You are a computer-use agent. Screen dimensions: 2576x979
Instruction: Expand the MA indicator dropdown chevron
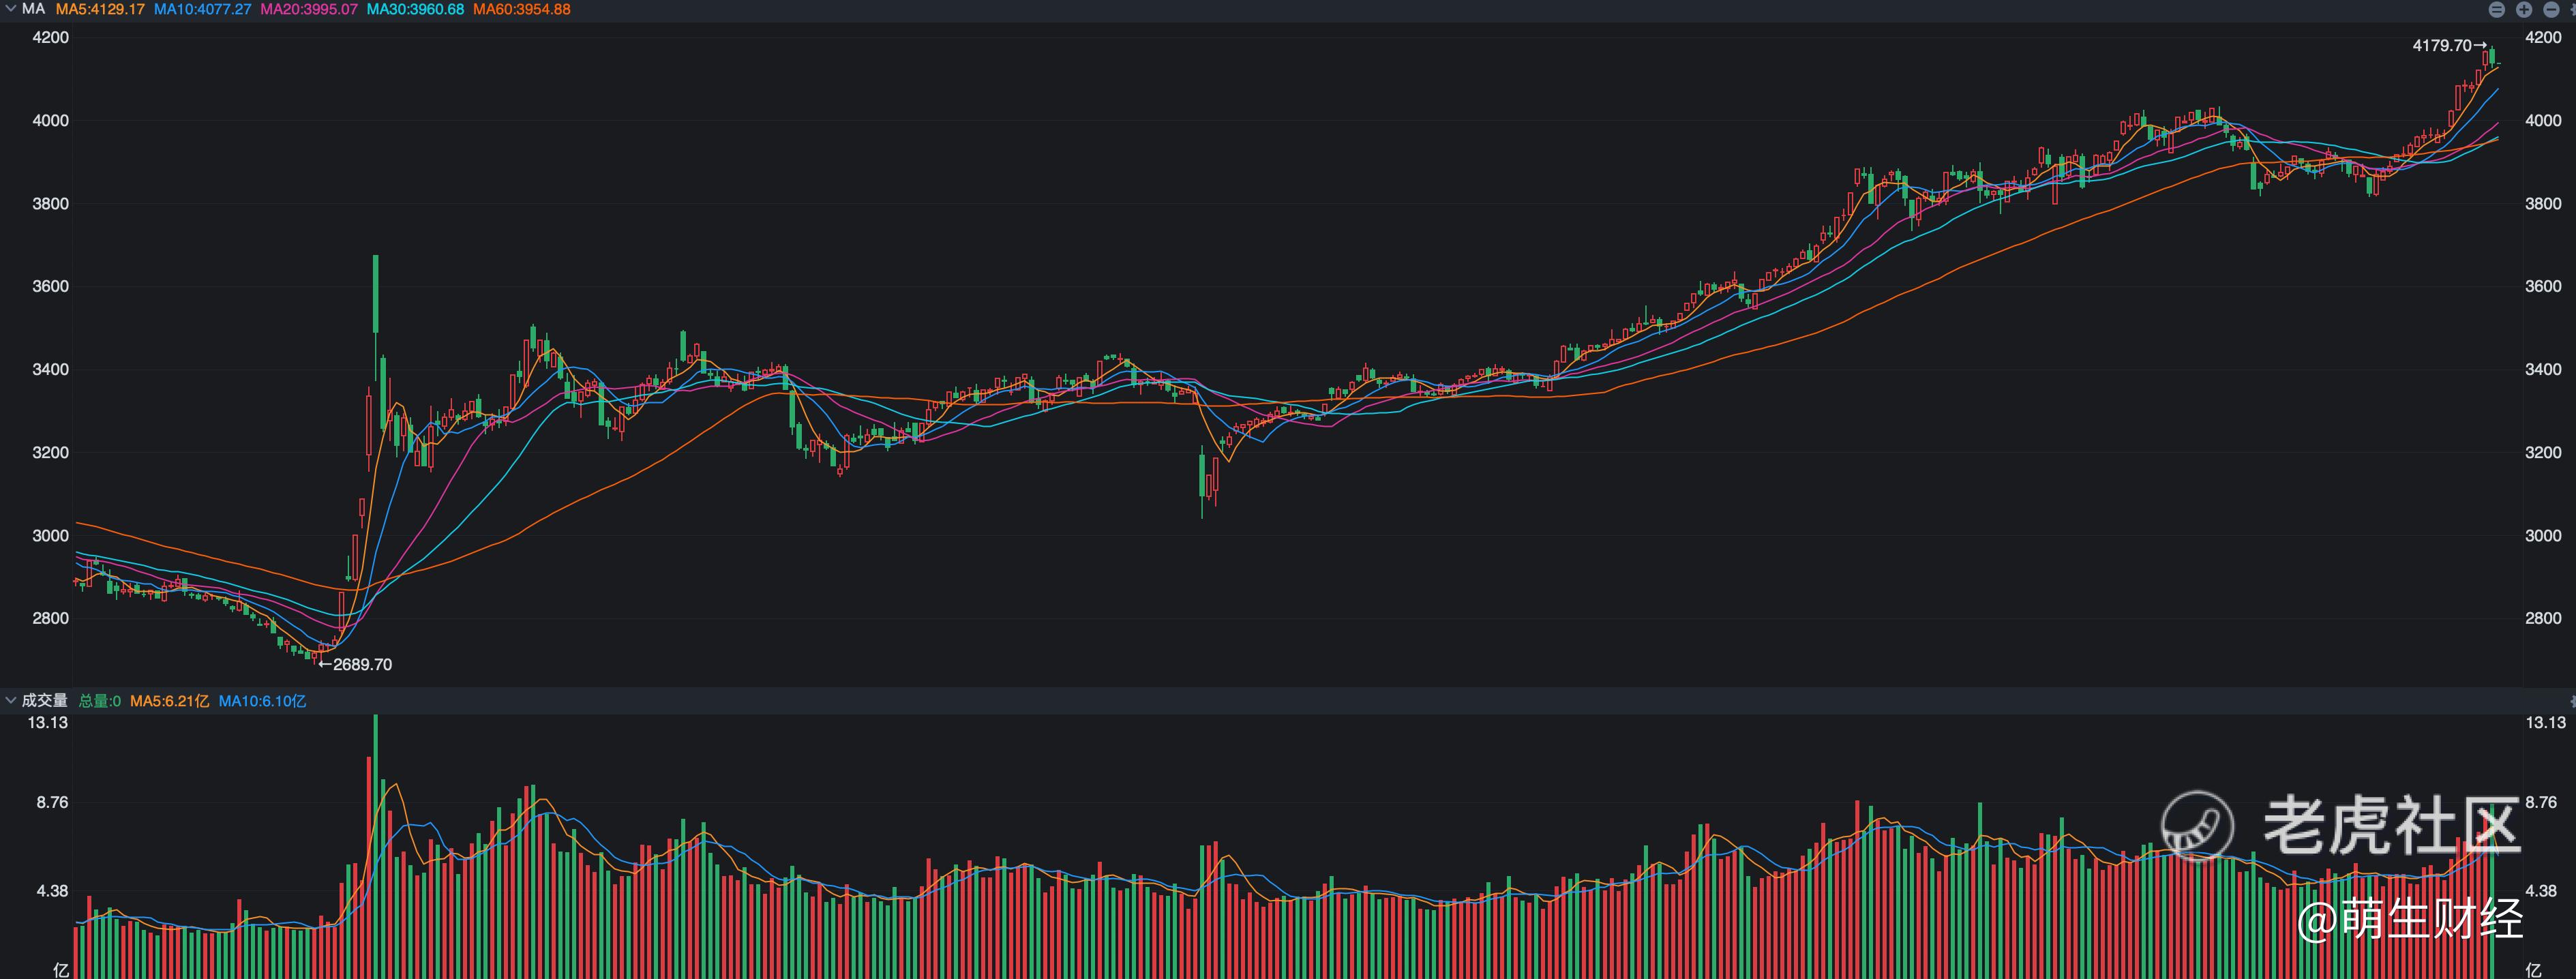point(10,9)
